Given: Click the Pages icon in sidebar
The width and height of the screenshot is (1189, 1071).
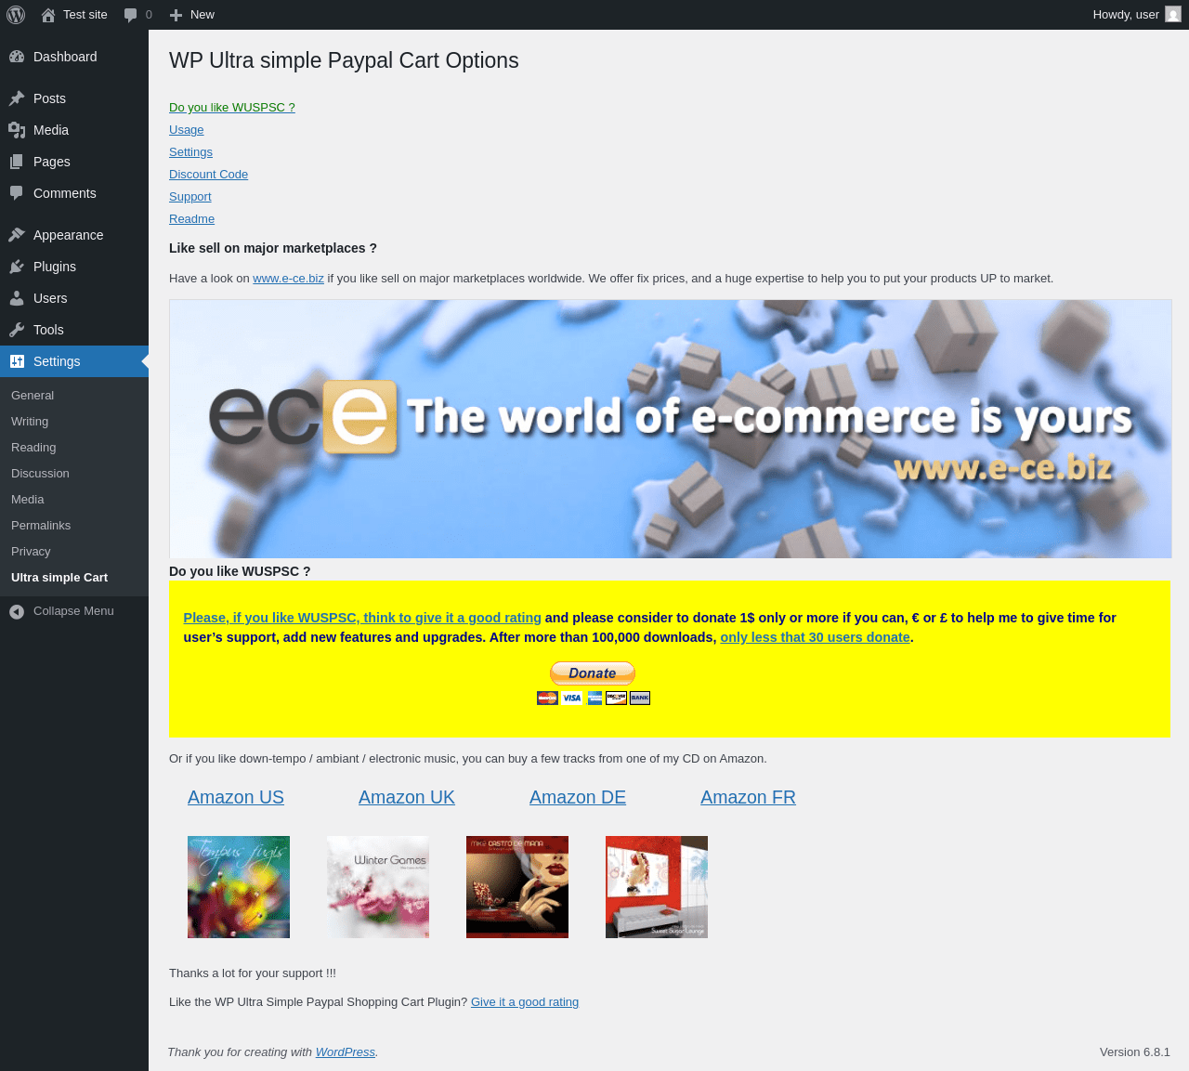Looking at the screenshot, I should coord(17,162).
